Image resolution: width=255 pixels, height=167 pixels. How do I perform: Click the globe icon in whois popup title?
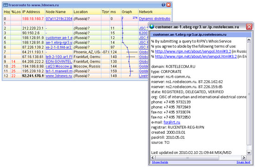tap(152, 26)
